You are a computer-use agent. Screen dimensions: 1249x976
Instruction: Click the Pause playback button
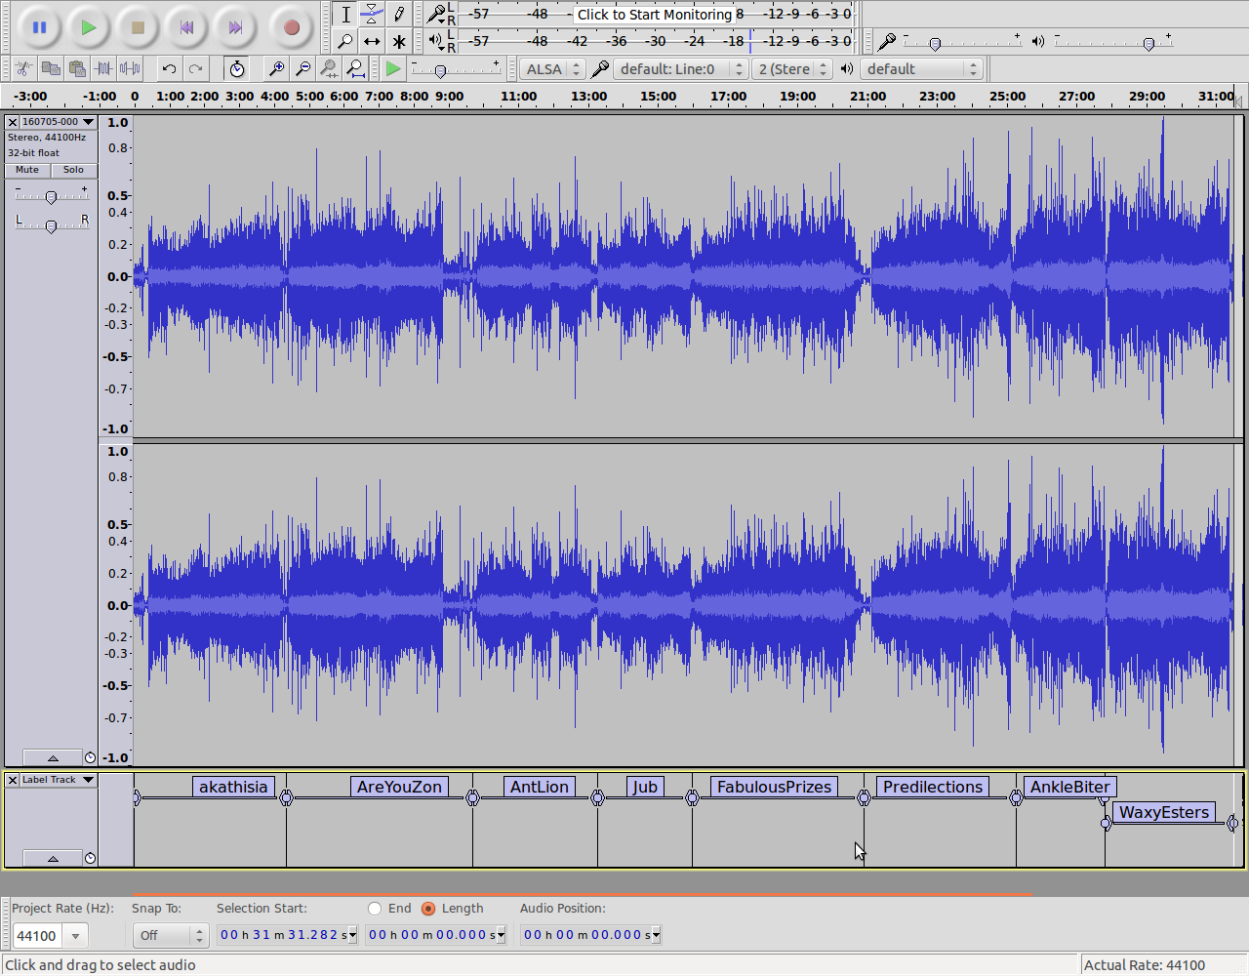(39, 27)
